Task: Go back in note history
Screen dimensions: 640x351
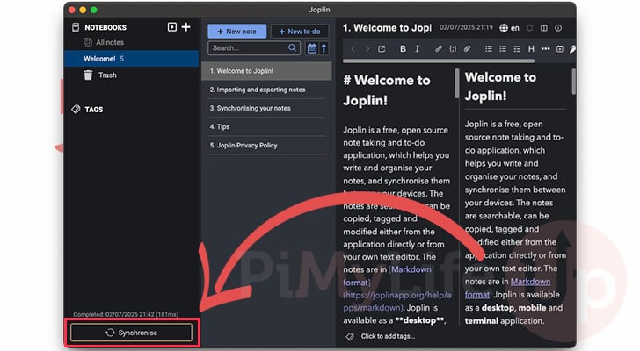Action: (x=353, y=49)
